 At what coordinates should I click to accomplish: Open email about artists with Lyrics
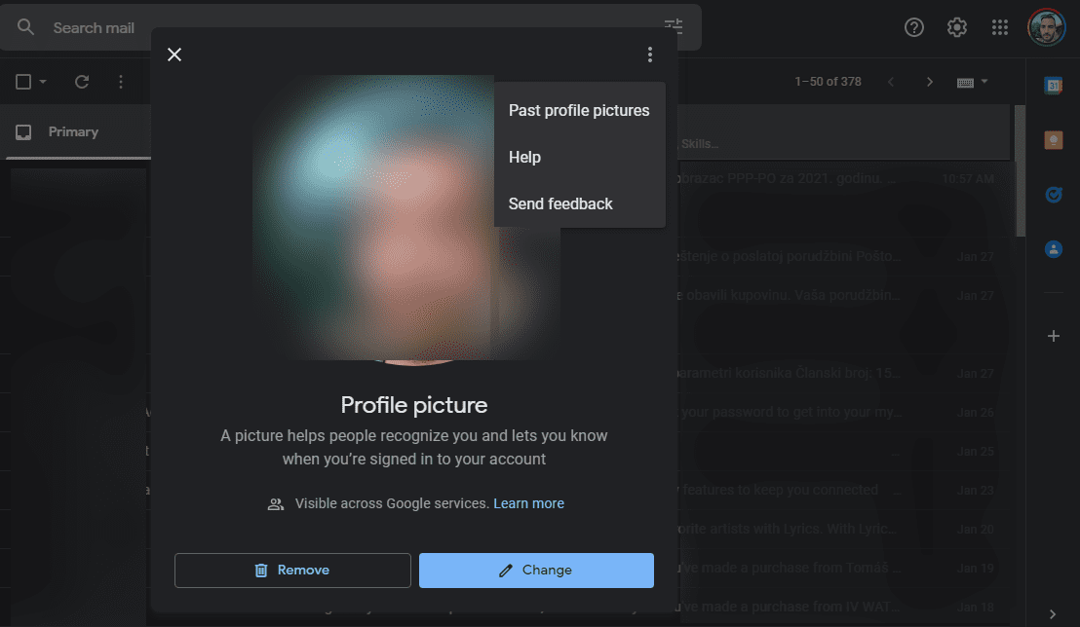844,530
